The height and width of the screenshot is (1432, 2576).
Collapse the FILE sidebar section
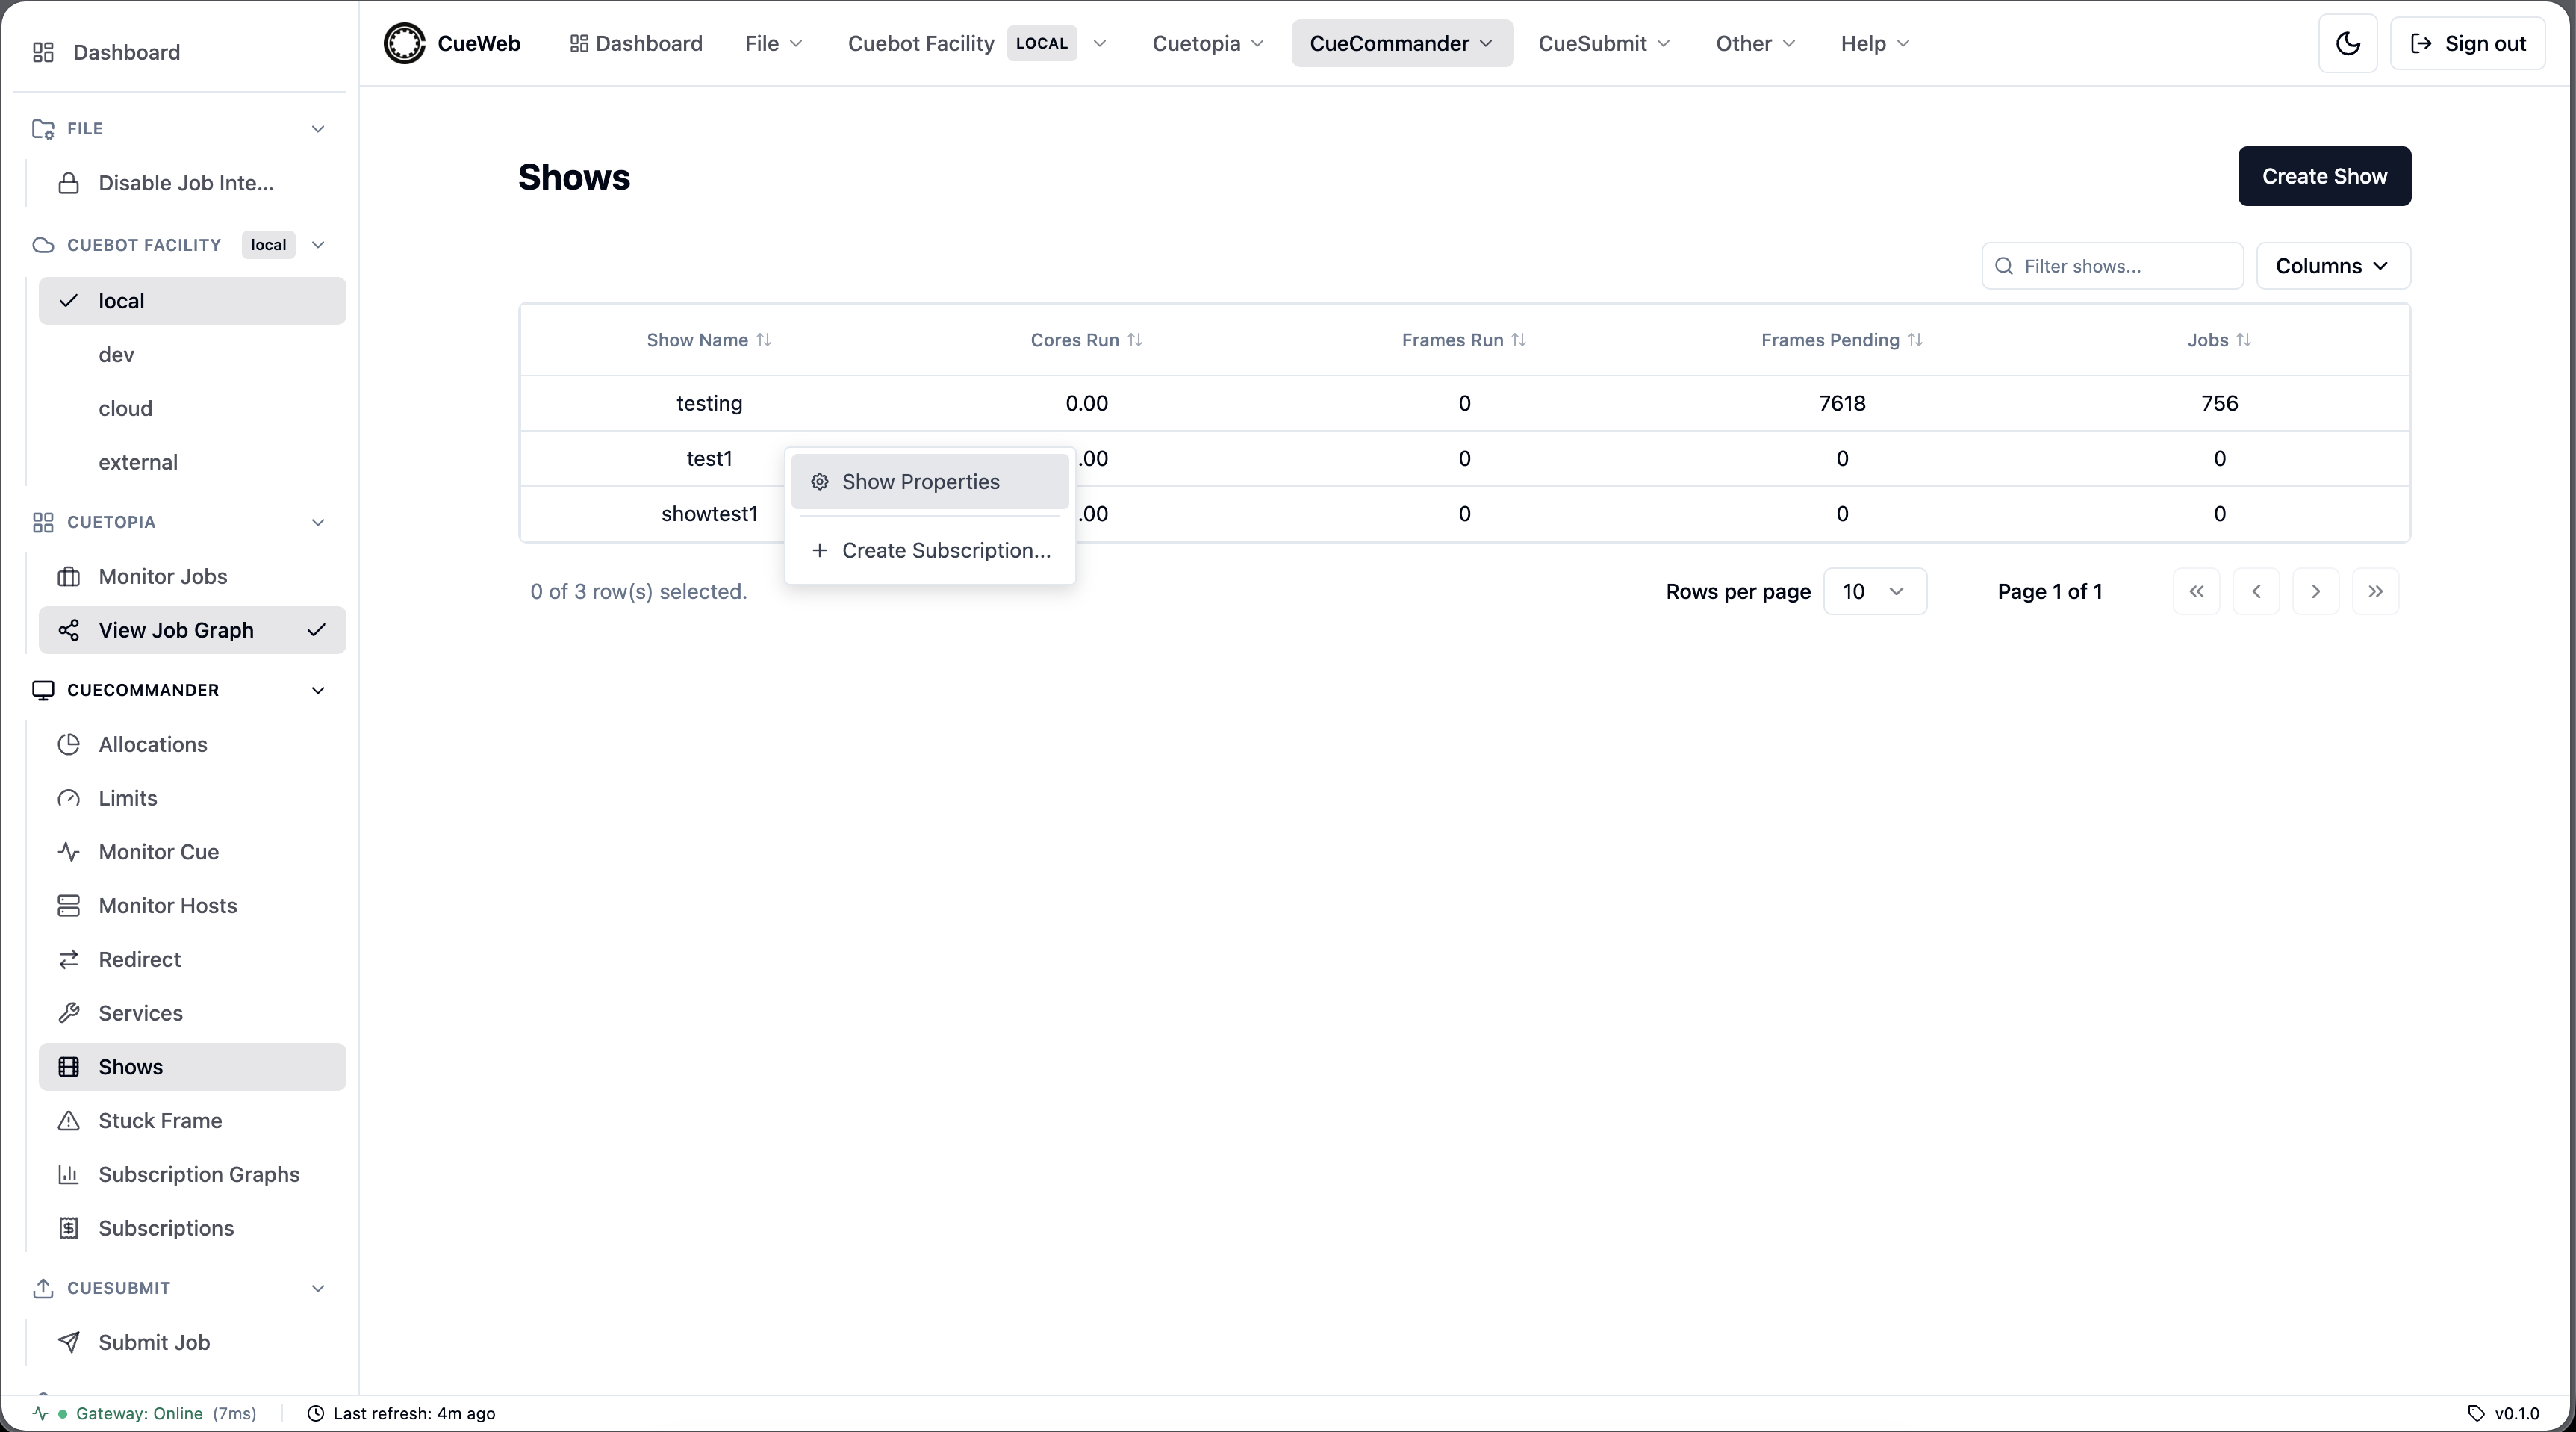[318, 129]
